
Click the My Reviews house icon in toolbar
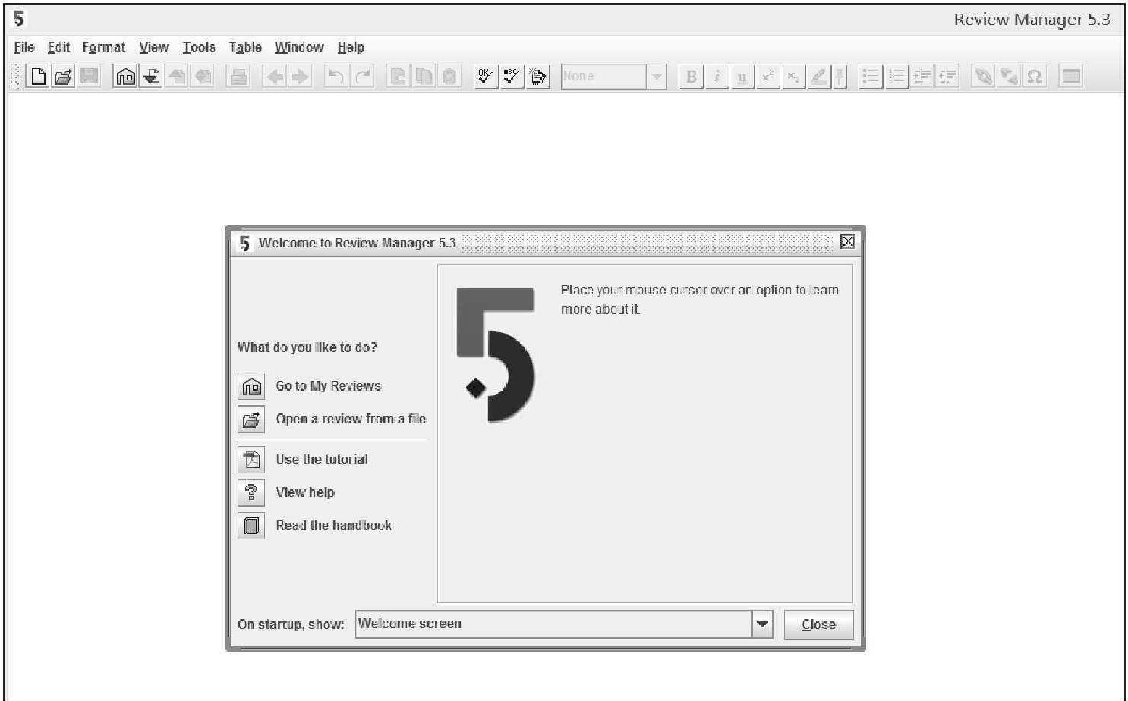[x=125, y=76]
